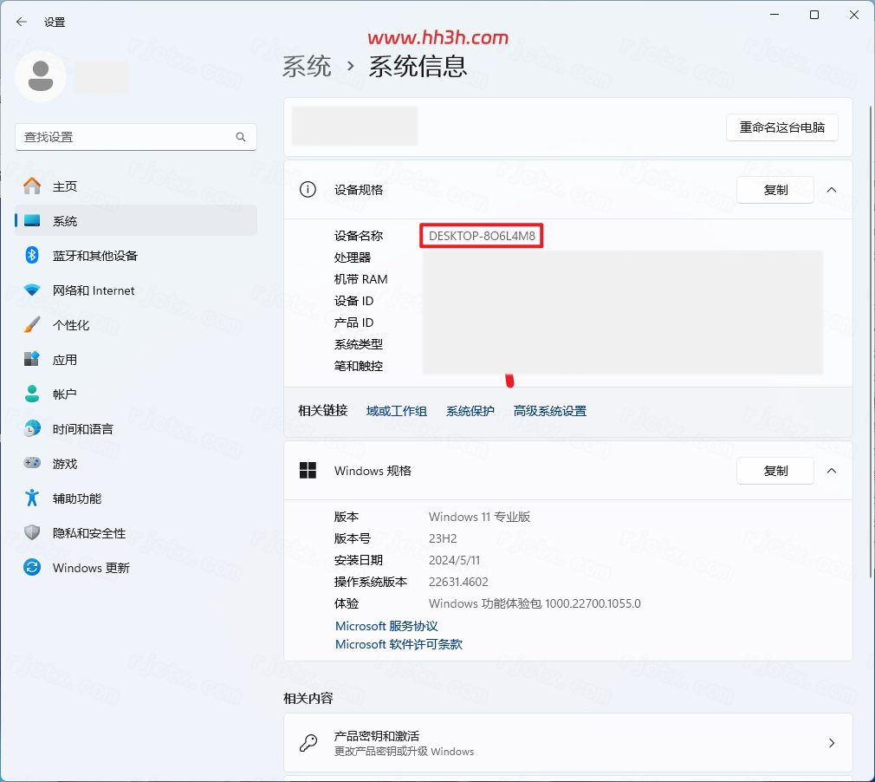The height and width of the screenshot is (782, 875).
Task: Click the 2024/5/11 install date value
Action: pyautogui.click(x=454, y=560)
